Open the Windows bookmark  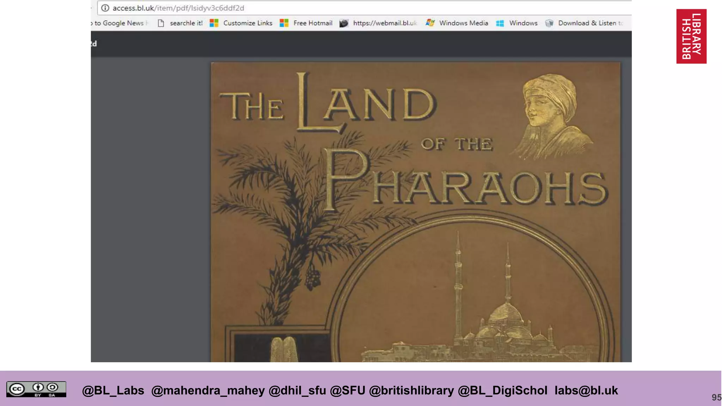tap(523, 23)
